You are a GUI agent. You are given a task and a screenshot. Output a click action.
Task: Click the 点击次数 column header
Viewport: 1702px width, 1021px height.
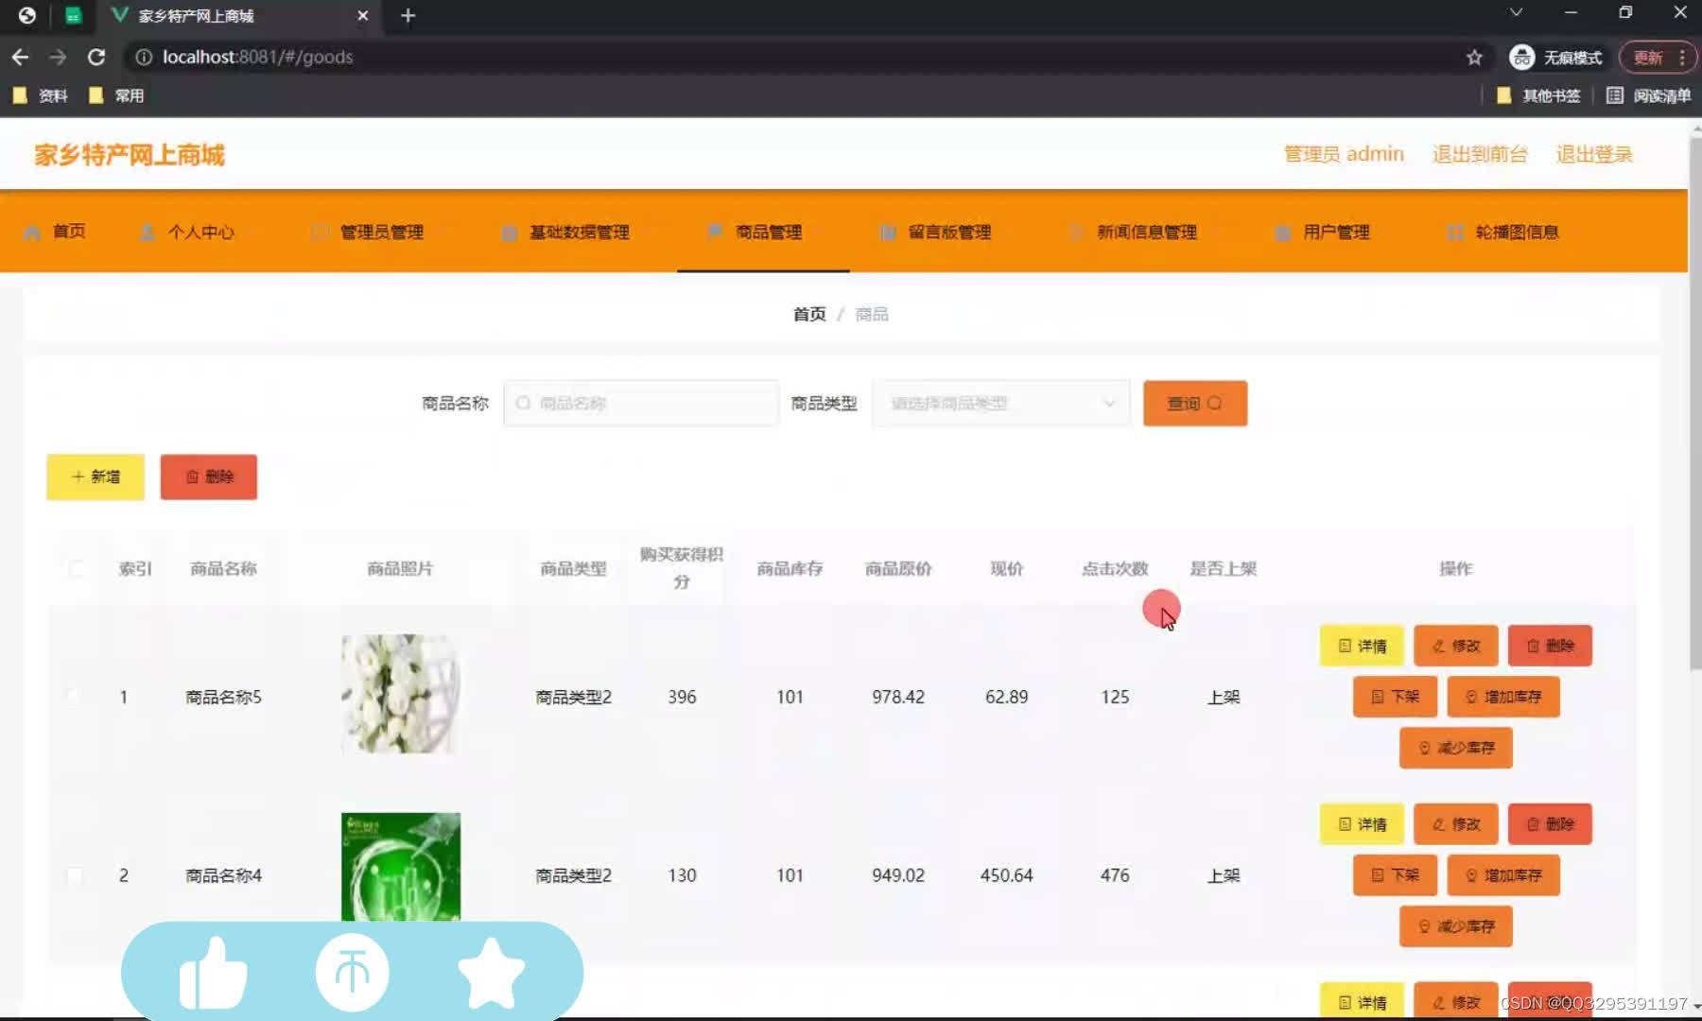click(x=1115, y=568)
